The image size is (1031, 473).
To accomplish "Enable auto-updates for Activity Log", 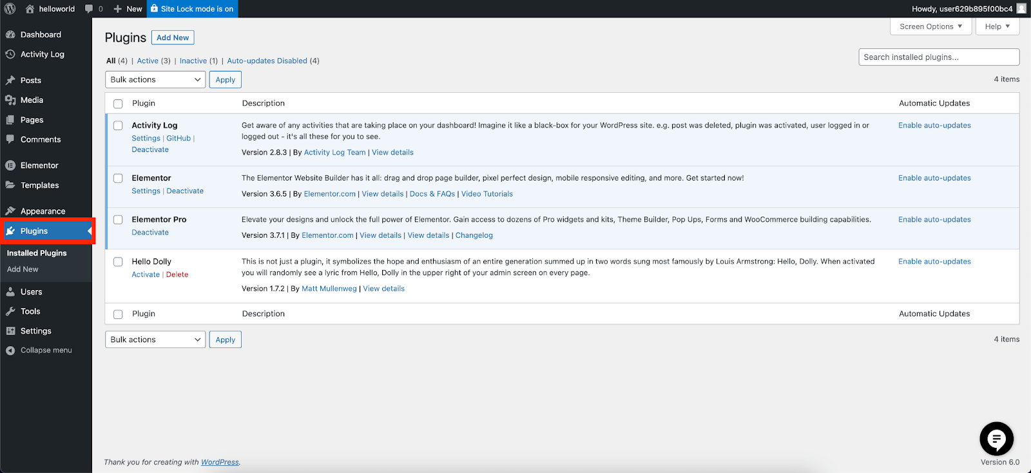I will (934, 126).
